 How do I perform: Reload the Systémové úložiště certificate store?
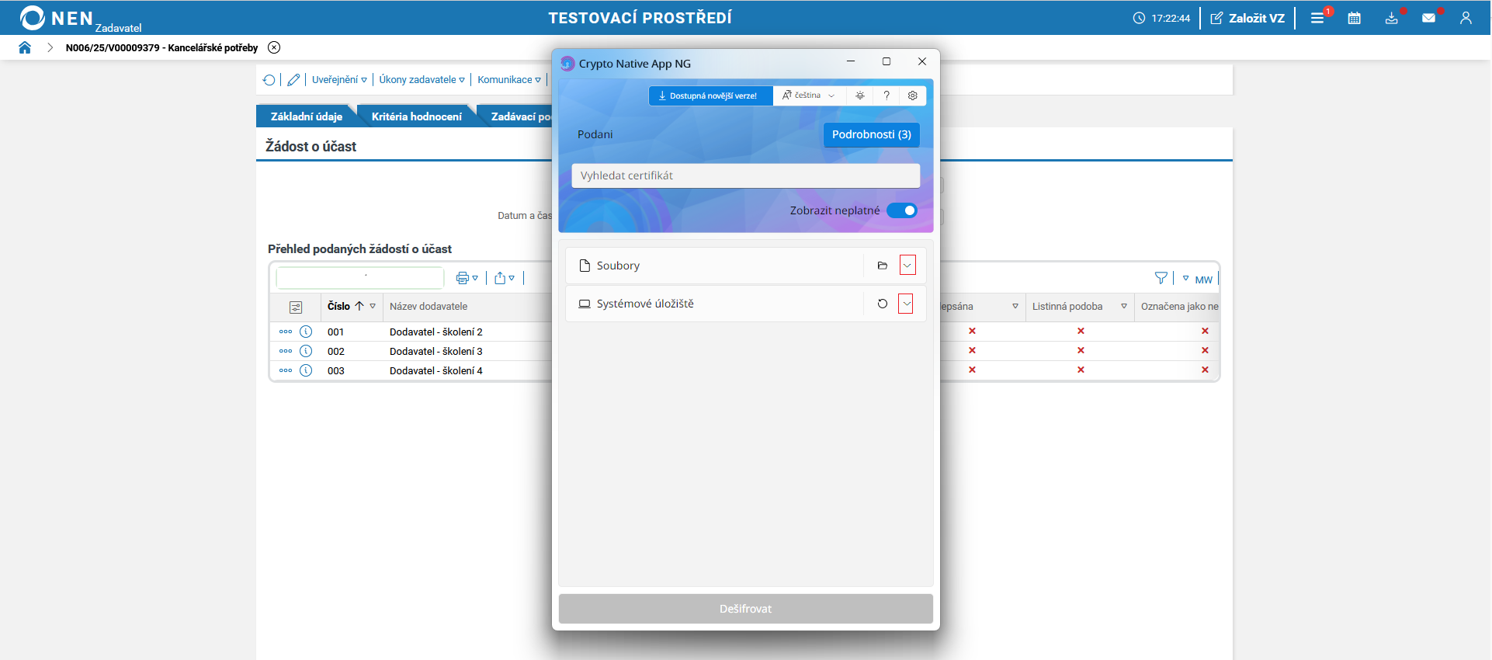click(883, 304)
